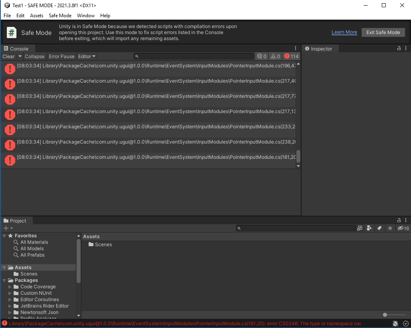Open the Console panel options menu (three dots)

point(296,48)
